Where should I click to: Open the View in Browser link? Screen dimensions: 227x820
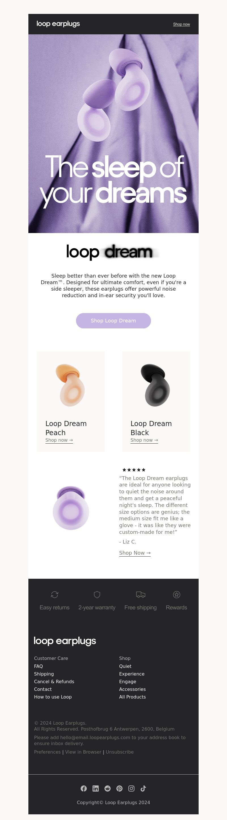(x=83, y=752)
